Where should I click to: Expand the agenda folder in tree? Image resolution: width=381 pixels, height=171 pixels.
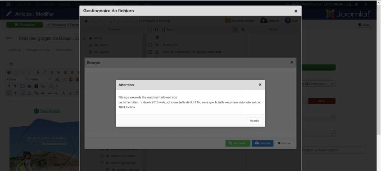click(90, 52)
